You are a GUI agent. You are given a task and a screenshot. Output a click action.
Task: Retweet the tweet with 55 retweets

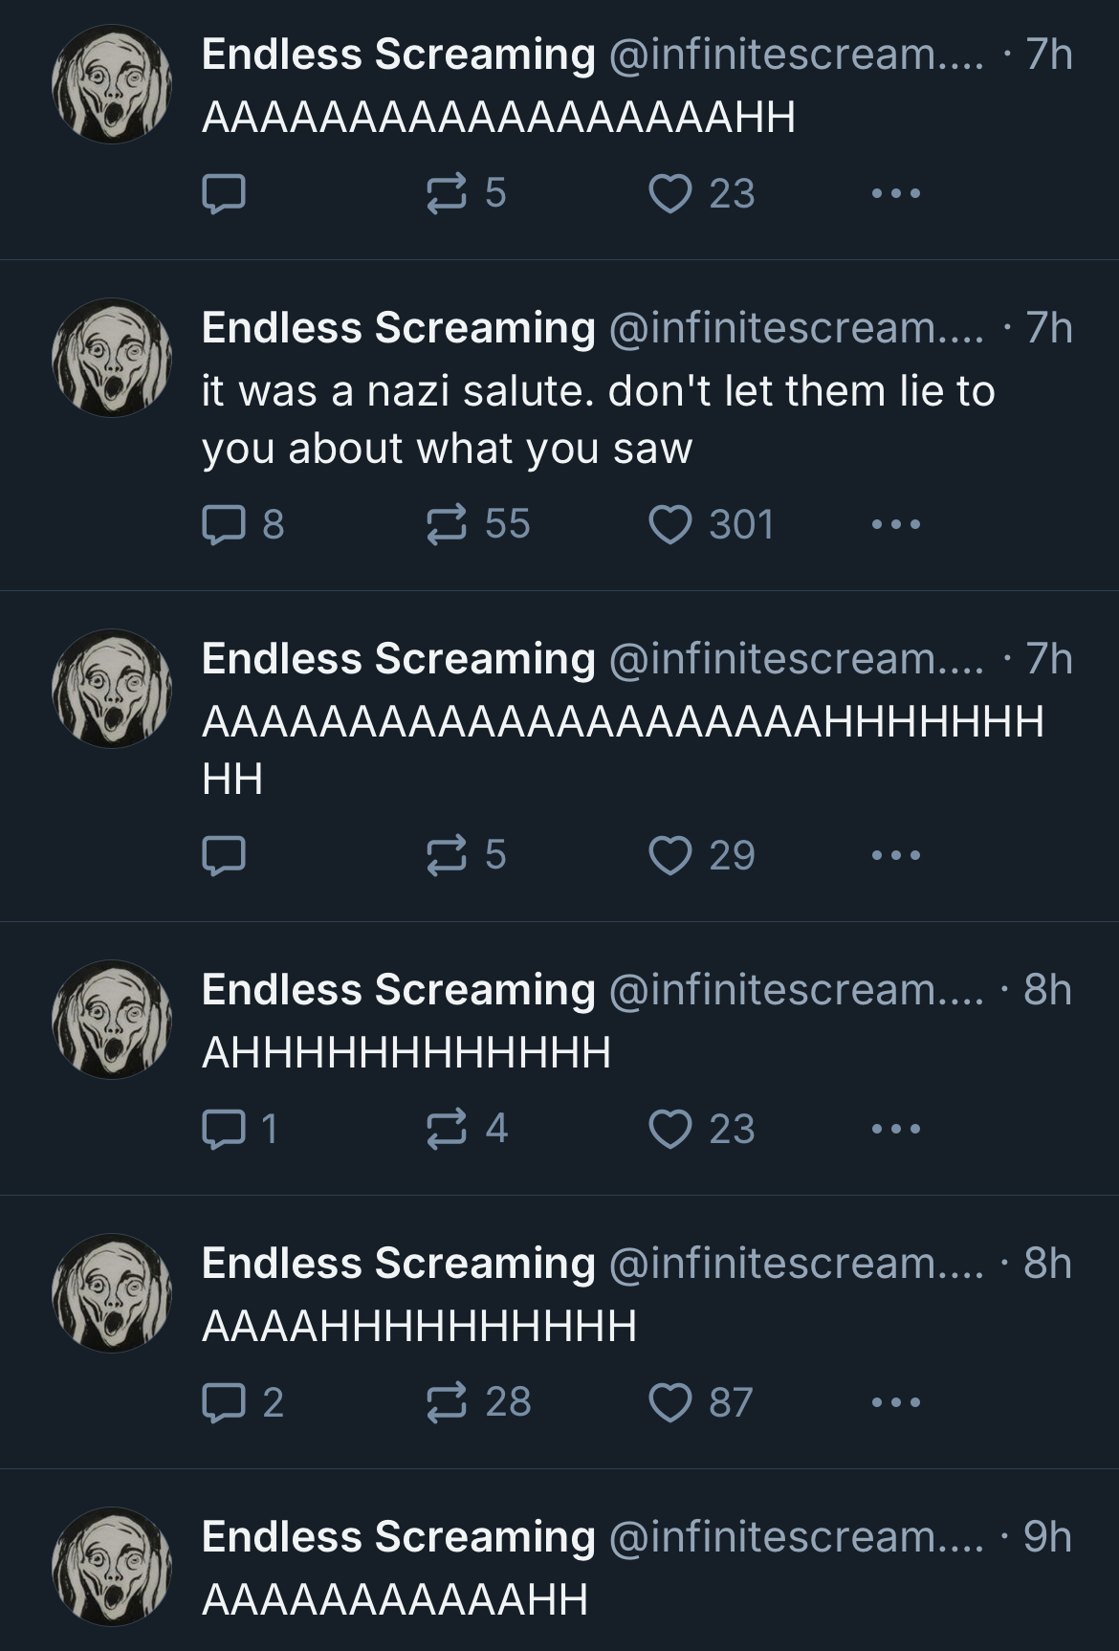click(x=446, y=524)
